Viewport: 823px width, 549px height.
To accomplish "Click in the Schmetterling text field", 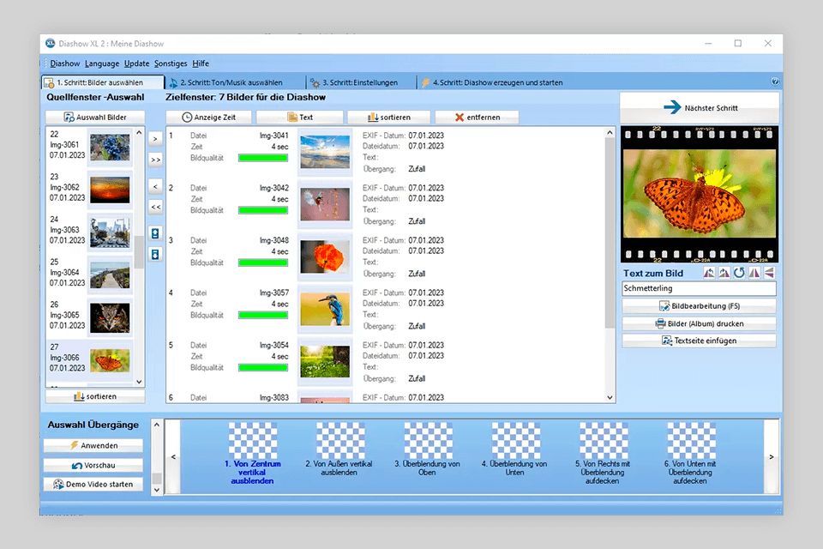I will pos(700,288).
